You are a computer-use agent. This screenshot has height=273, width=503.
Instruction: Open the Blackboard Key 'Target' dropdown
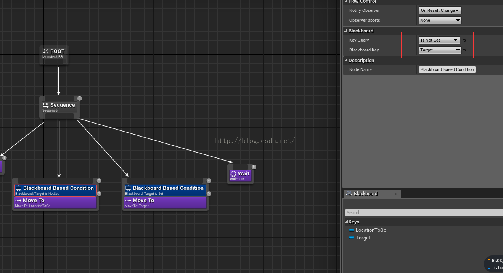tap(440, 50)
